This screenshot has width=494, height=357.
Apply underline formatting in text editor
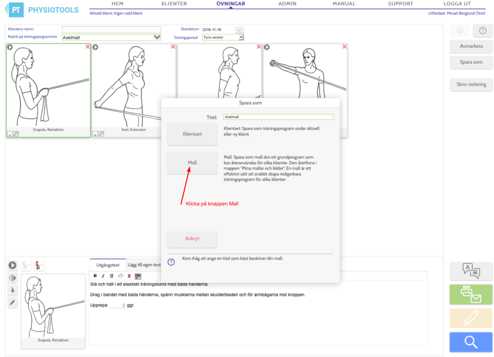(x=111, y=276)
